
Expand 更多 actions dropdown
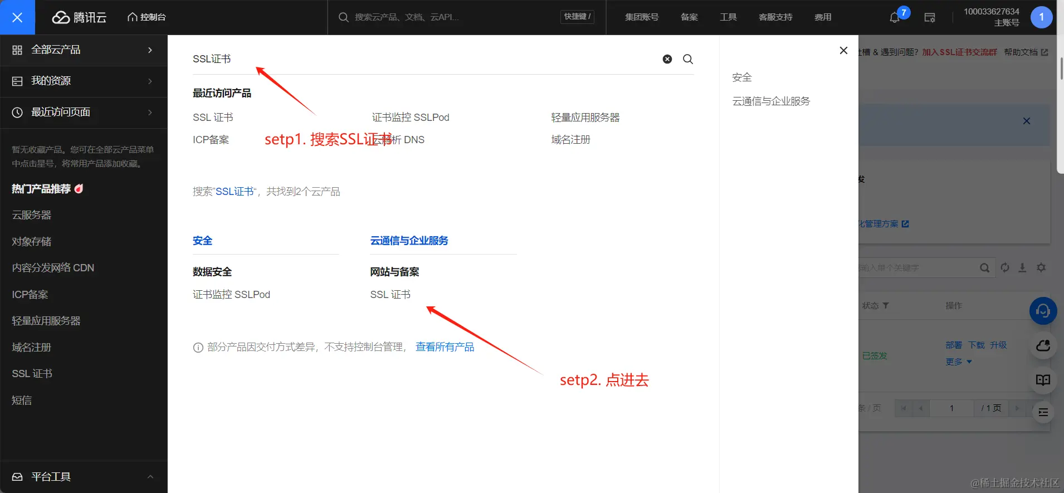959,362
